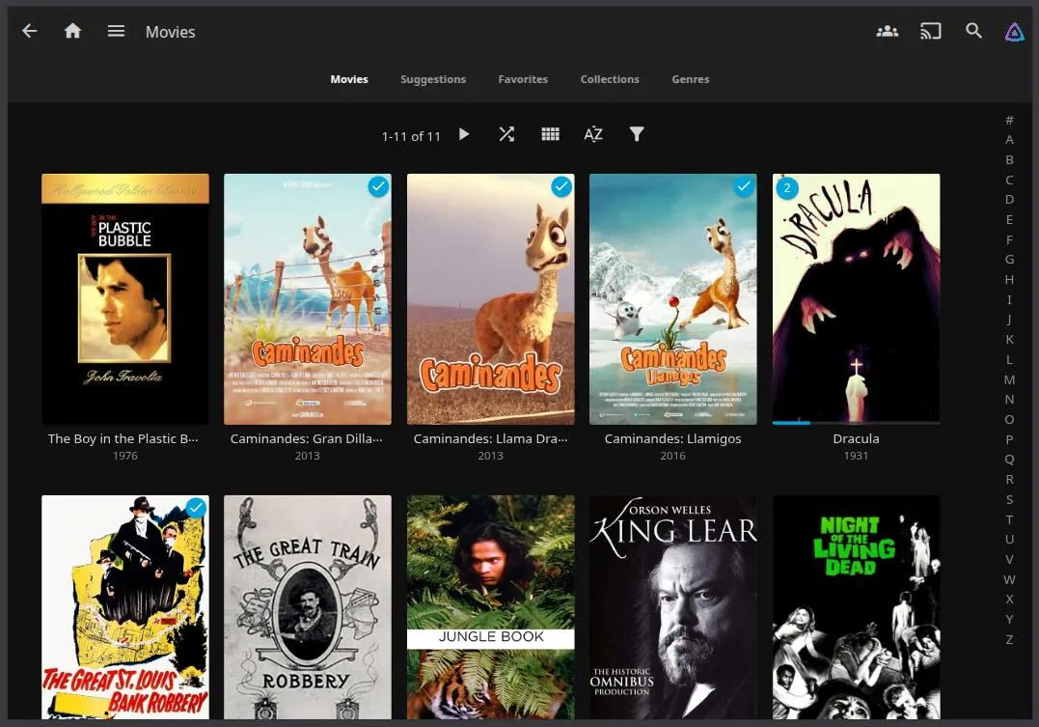The image size is (1039, 727).
Task: Open the user profile avatar icon
Action: pyautogui.click(x=1015, y=31)
